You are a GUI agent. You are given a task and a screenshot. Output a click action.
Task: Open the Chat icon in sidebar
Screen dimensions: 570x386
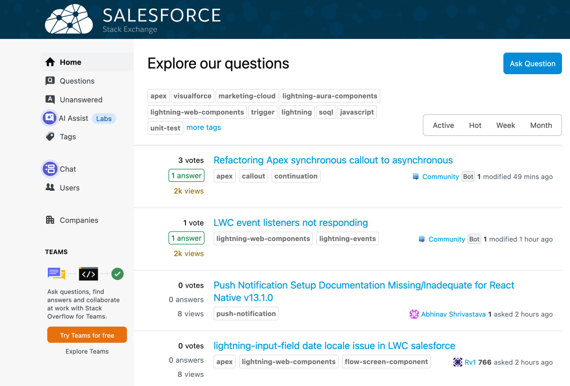pyautogui.click(x=50, y=169)
